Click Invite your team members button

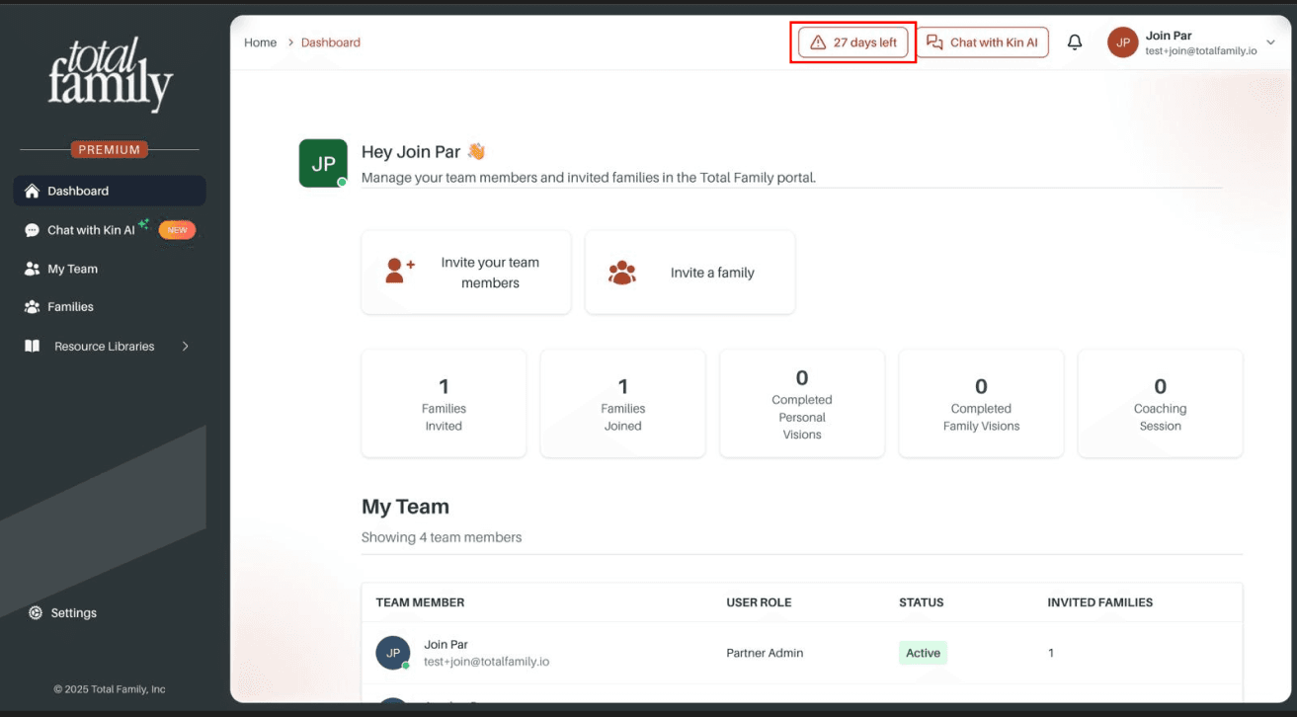[x=466, y=273]
